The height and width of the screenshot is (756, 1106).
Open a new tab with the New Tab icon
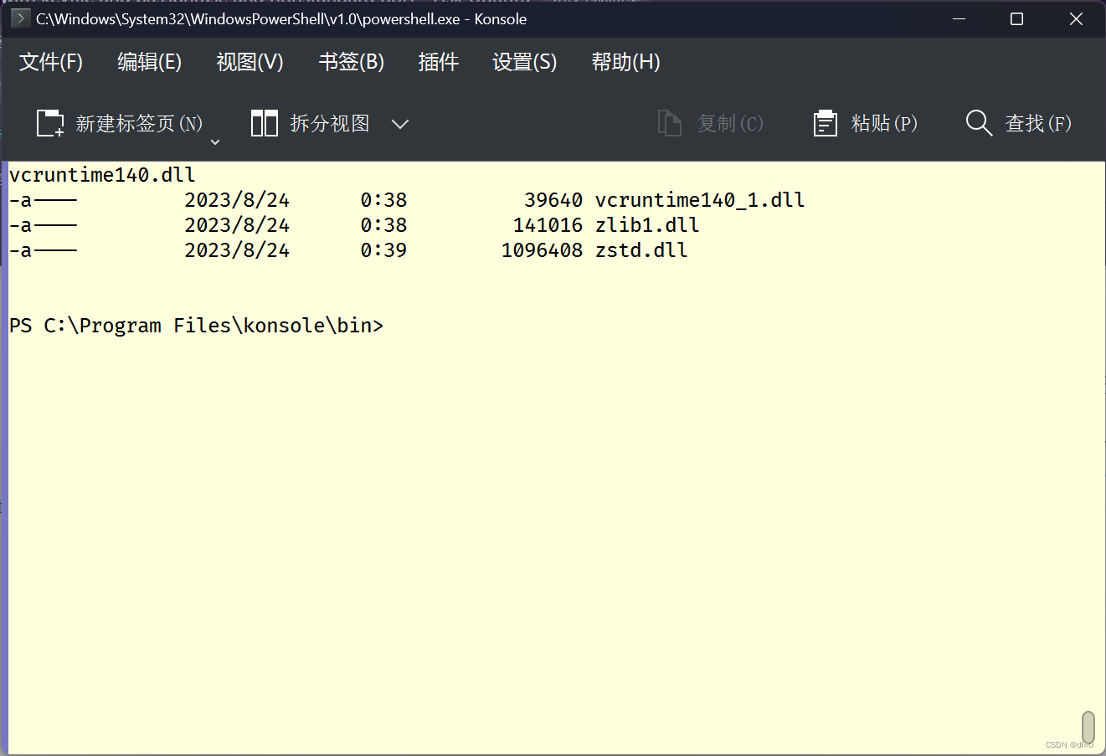tap(49, 123)
